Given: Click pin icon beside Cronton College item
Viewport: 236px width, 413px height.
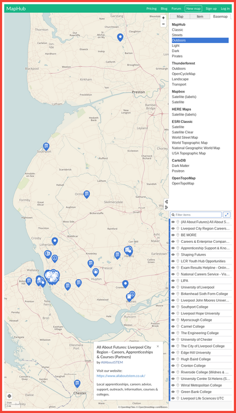Looking at the screenshot, I should (178, 366).
